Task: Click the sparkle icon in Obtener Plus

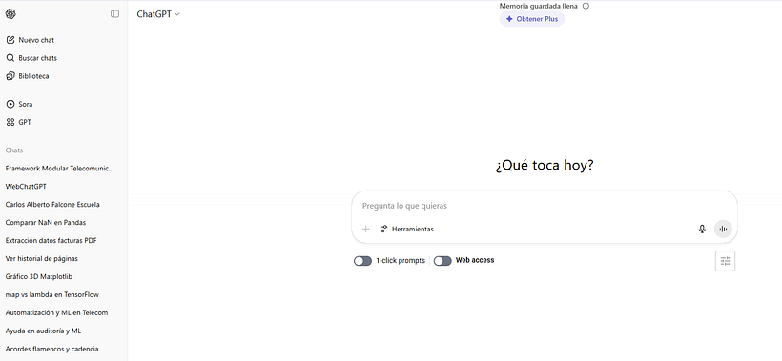Action: 509,19
